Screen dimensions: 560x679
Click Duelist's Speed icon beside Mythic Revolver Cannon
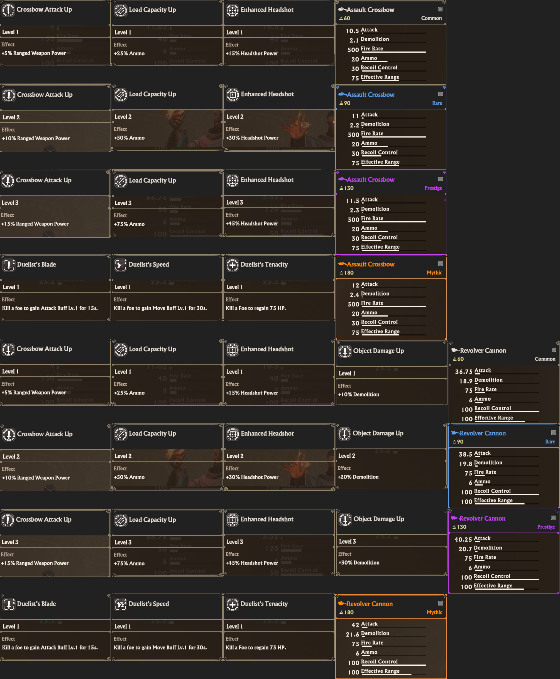pyautogui.click(x=121, y=604)
